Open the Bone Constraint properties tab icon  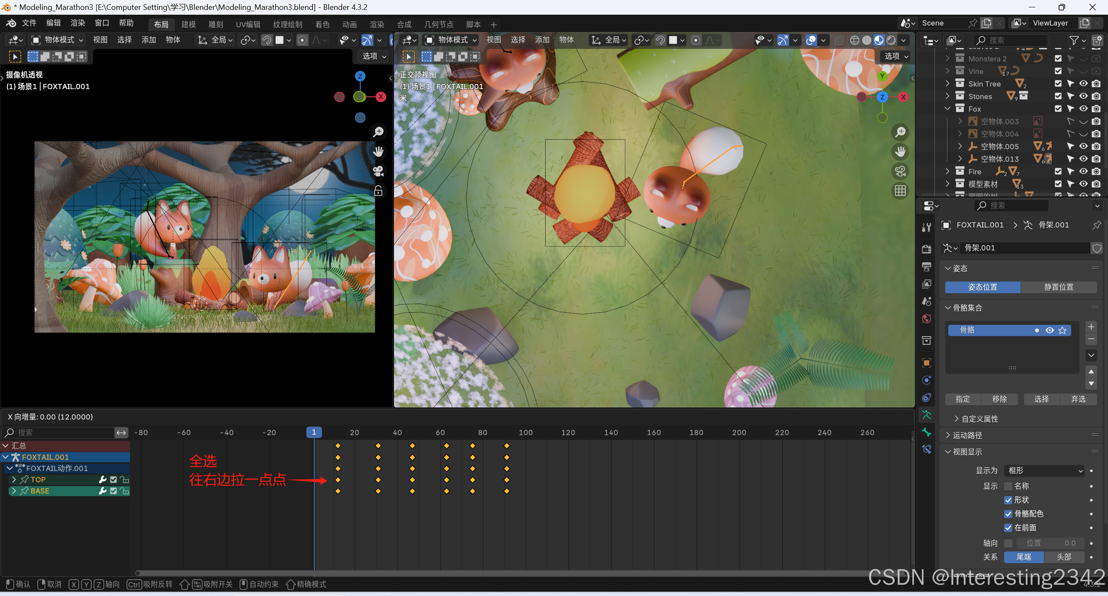[927, 449]
